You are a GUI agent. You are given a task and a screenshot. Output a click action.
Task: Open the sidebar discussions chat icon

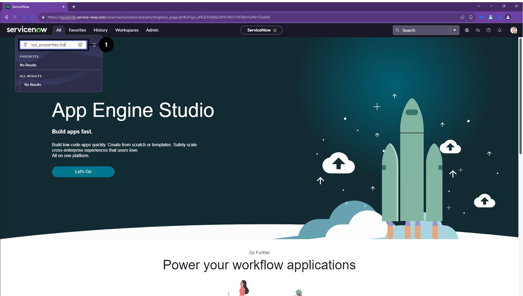pyautogui.click(x=478, y=30)
